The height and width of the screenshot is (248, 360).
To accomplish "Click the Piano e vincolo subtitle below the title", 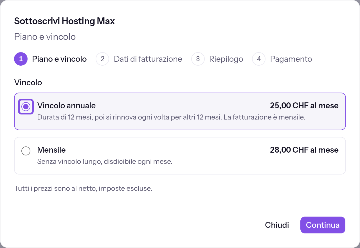I will coord(45,37).
